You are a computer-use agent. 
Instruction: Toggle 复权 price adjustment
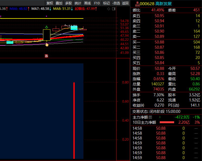tap(50, 3)
